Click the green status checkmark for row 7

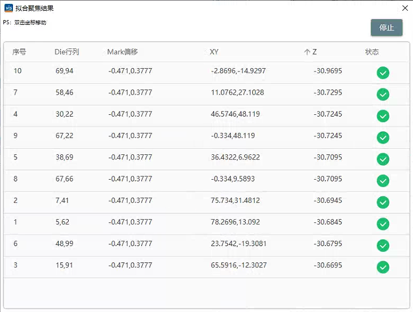[x=383, y=94]
